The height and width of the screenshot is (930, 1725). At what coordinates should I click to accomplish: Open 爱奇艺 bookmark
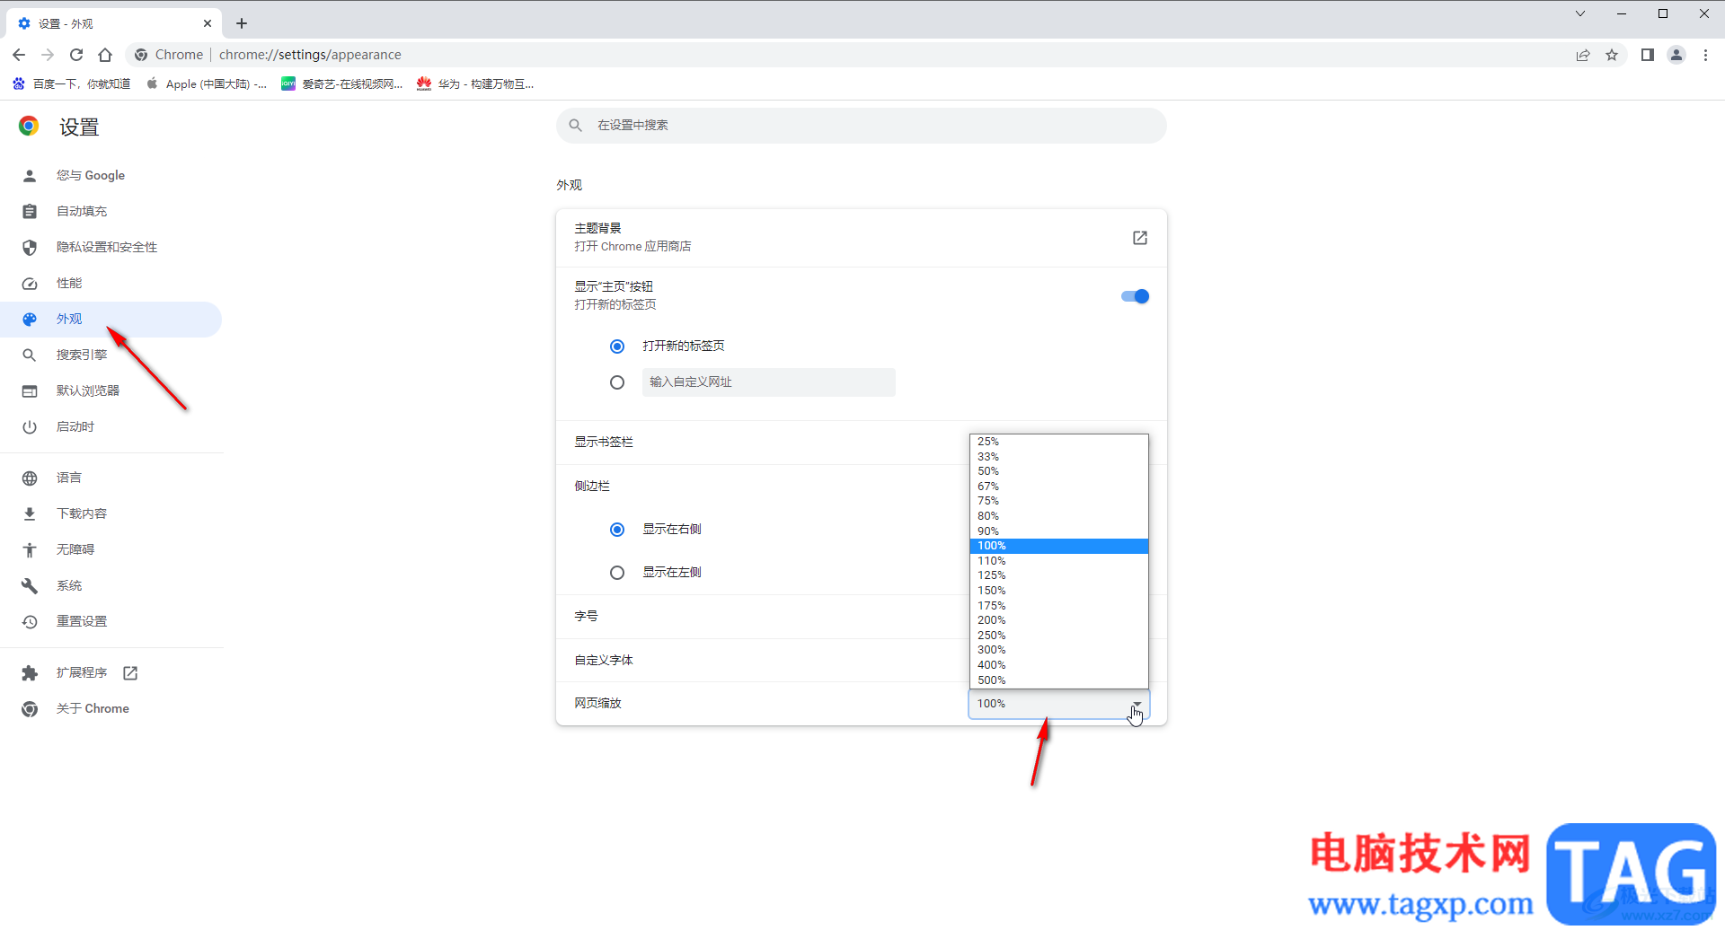pos(342,83)
